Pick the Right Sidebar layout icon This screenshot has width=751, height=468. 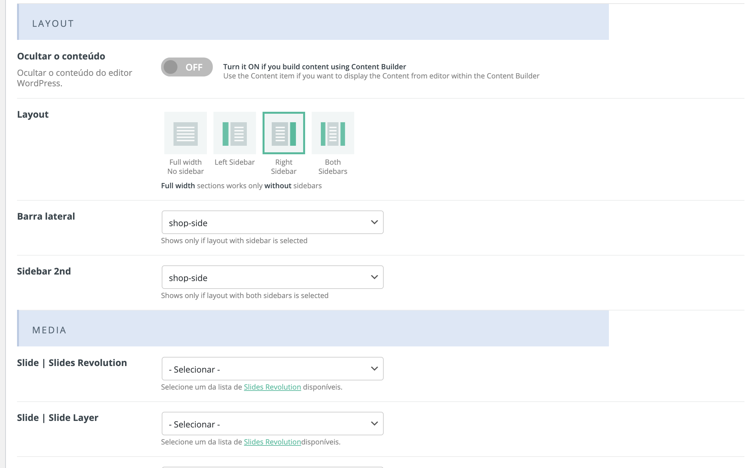pos(284,133)
